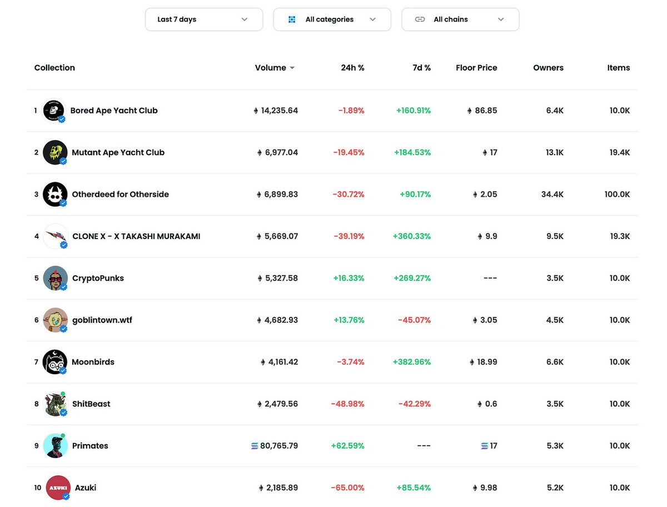Click the -65.00% value
The height and width of the screenshot is (507, 667).
click(347, 488)
